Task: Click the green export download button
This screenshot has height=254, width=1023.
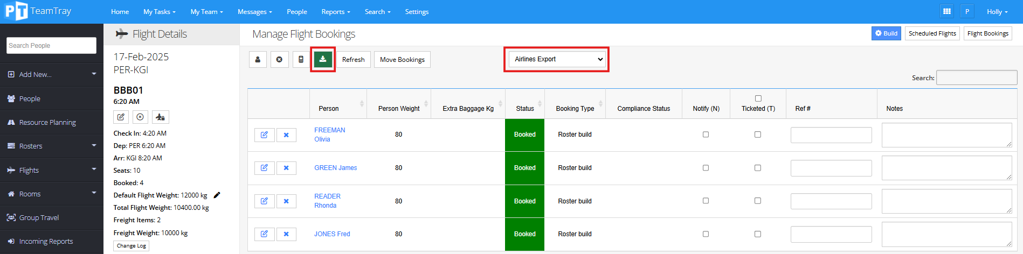Action: click(x=322, y=59)
